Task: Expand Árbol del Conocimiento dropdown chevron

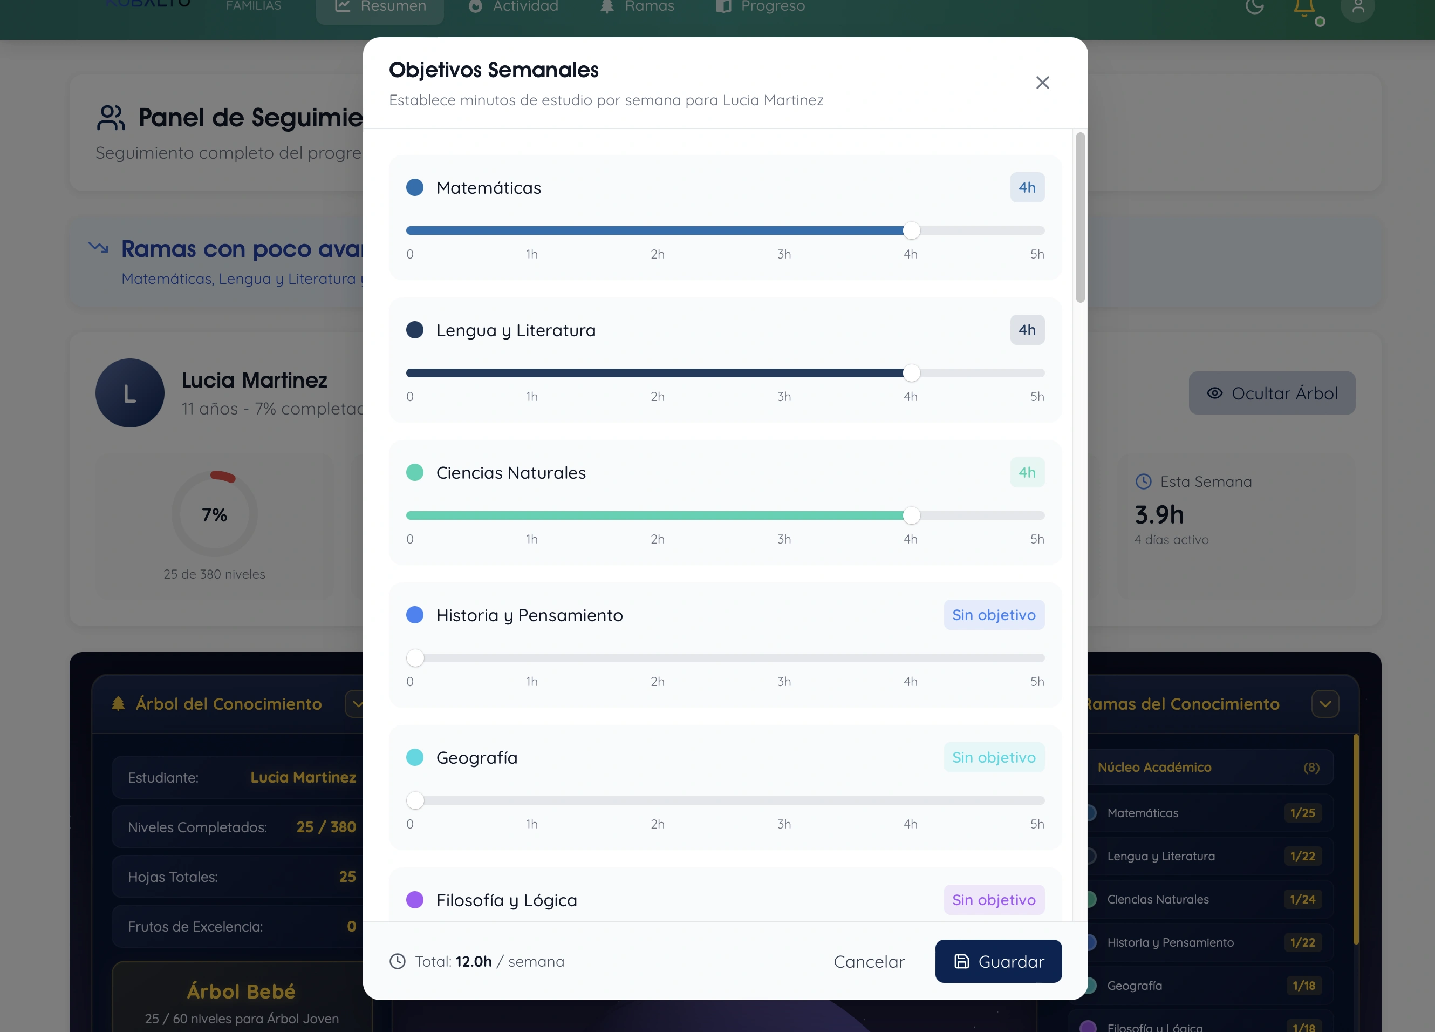Action: 357,703
